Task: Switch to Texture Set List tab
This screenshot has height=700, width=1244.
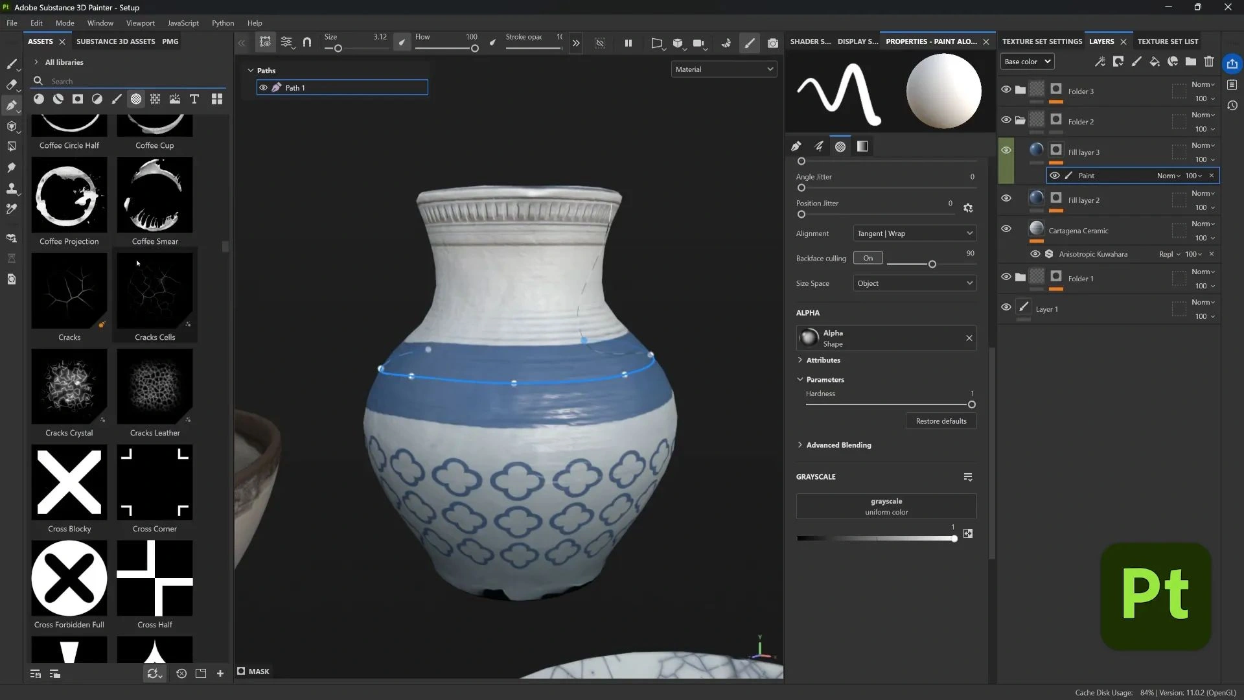Action: click(1168, 41)
